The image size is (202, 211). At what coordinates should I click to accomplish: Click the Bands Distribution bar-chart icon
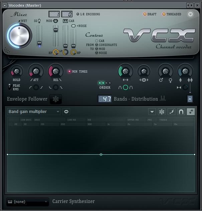163,98
